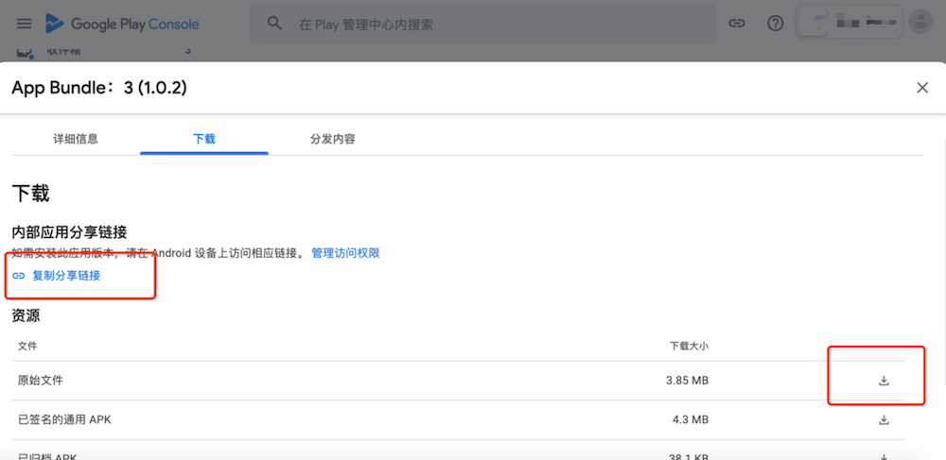Select the 下载 tab

click(204, 139)
